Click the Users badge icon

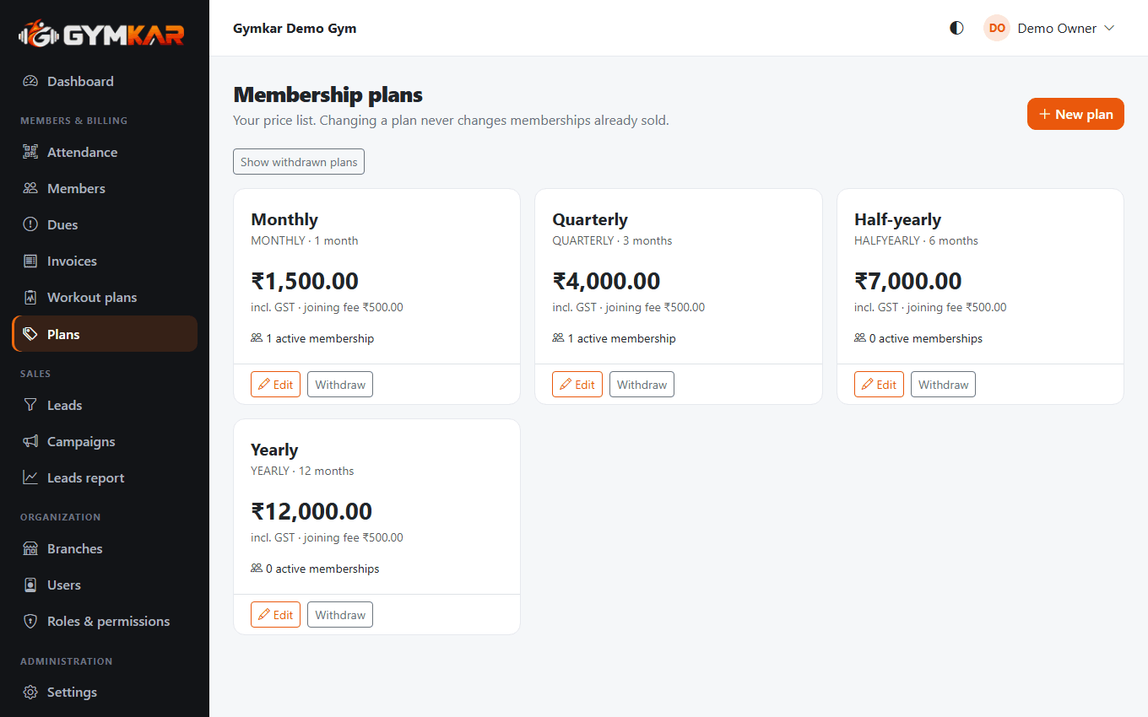click(x=30, y=585)
